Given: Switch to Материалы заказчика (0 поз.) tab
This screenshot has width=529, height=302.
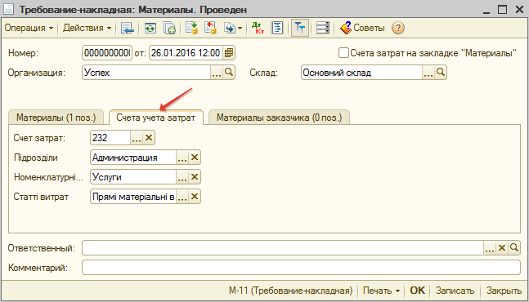Looking at the screenshot, I should click(x=279, y=118).
